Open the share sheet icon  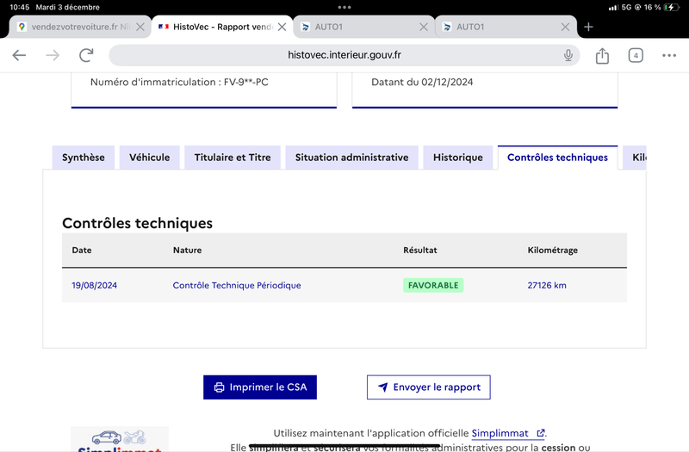click(x=602, y=55)
